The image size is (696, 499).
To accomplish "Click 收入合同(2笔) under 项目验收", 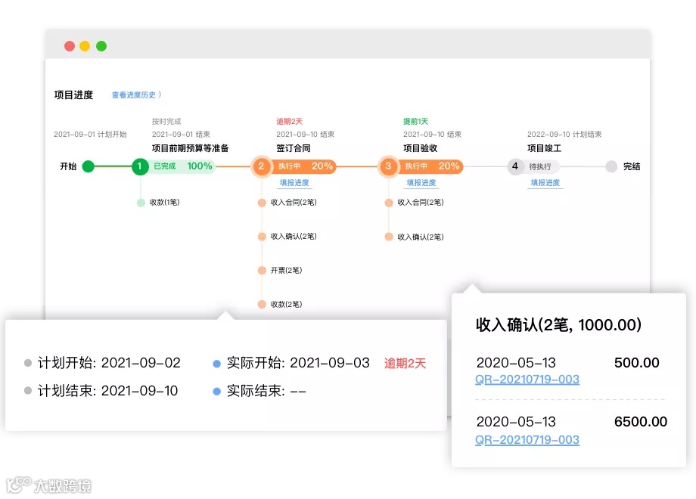I will click(415, 203).
